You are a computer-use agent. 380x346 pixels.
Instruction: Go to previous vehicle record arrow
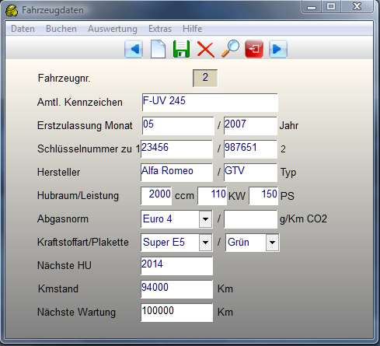pyautogui.click(x=134, y=49)
